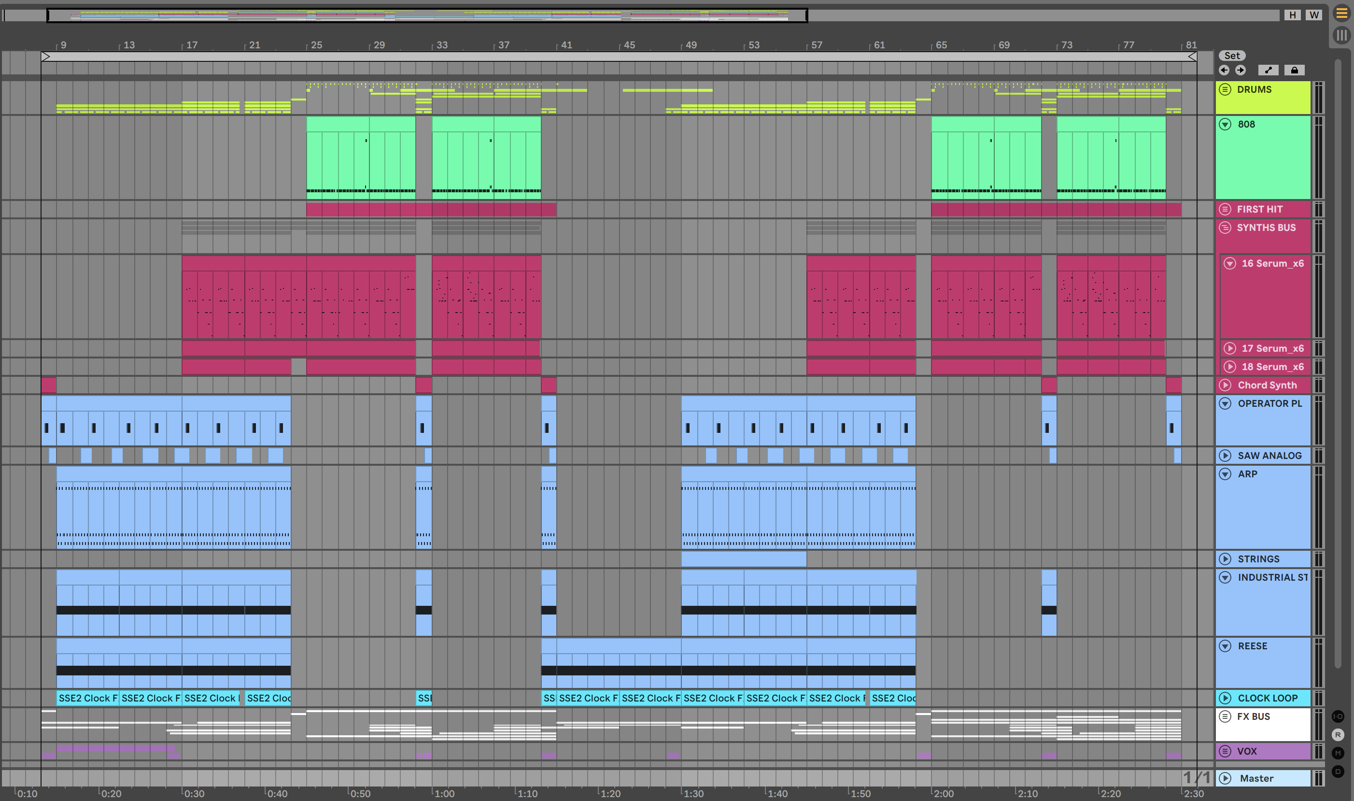
Task: Click the bar 41 beat-time ruler marker
Action: tap(566, 45)
